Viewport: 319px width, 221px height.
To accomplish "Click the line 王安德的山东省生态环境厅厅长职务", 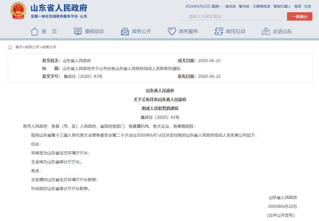I will click(64, 180).
